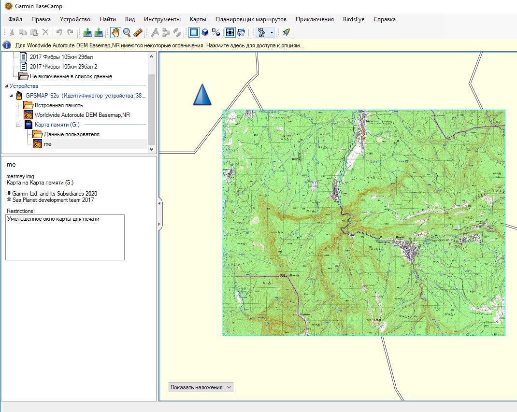Open the Планировщик маршрутов menu

(x=251, y=19)
